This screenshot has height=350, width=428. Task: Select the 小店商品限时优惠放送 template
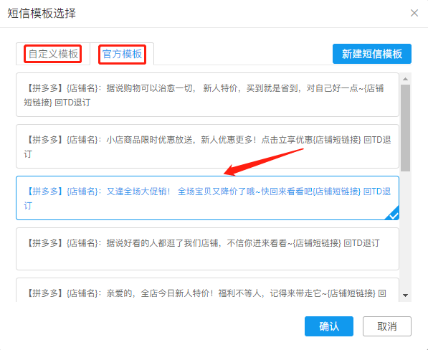tap(207, 146)
